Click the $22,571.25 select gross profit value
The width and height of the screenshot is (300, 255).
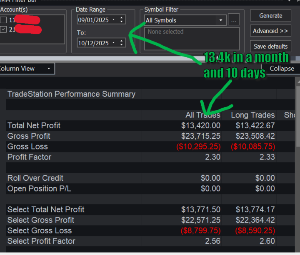[201, 220]
